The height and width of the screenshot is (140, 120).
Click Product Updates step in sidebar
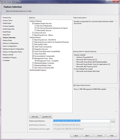click(8, 26)
